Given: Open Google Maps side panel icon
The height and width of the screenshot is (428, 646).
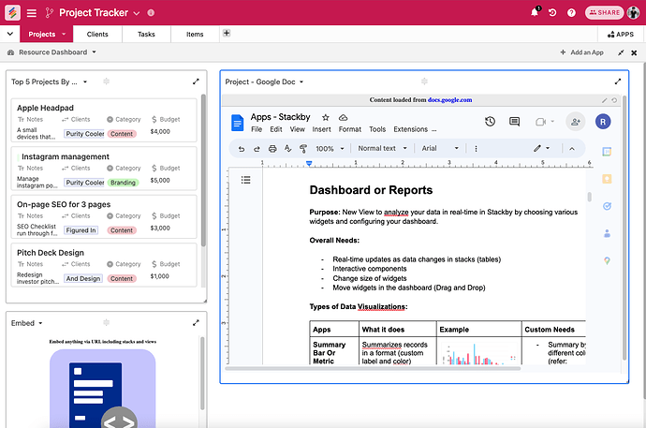Looking at the screenshot, I should (x=607, y=260).
